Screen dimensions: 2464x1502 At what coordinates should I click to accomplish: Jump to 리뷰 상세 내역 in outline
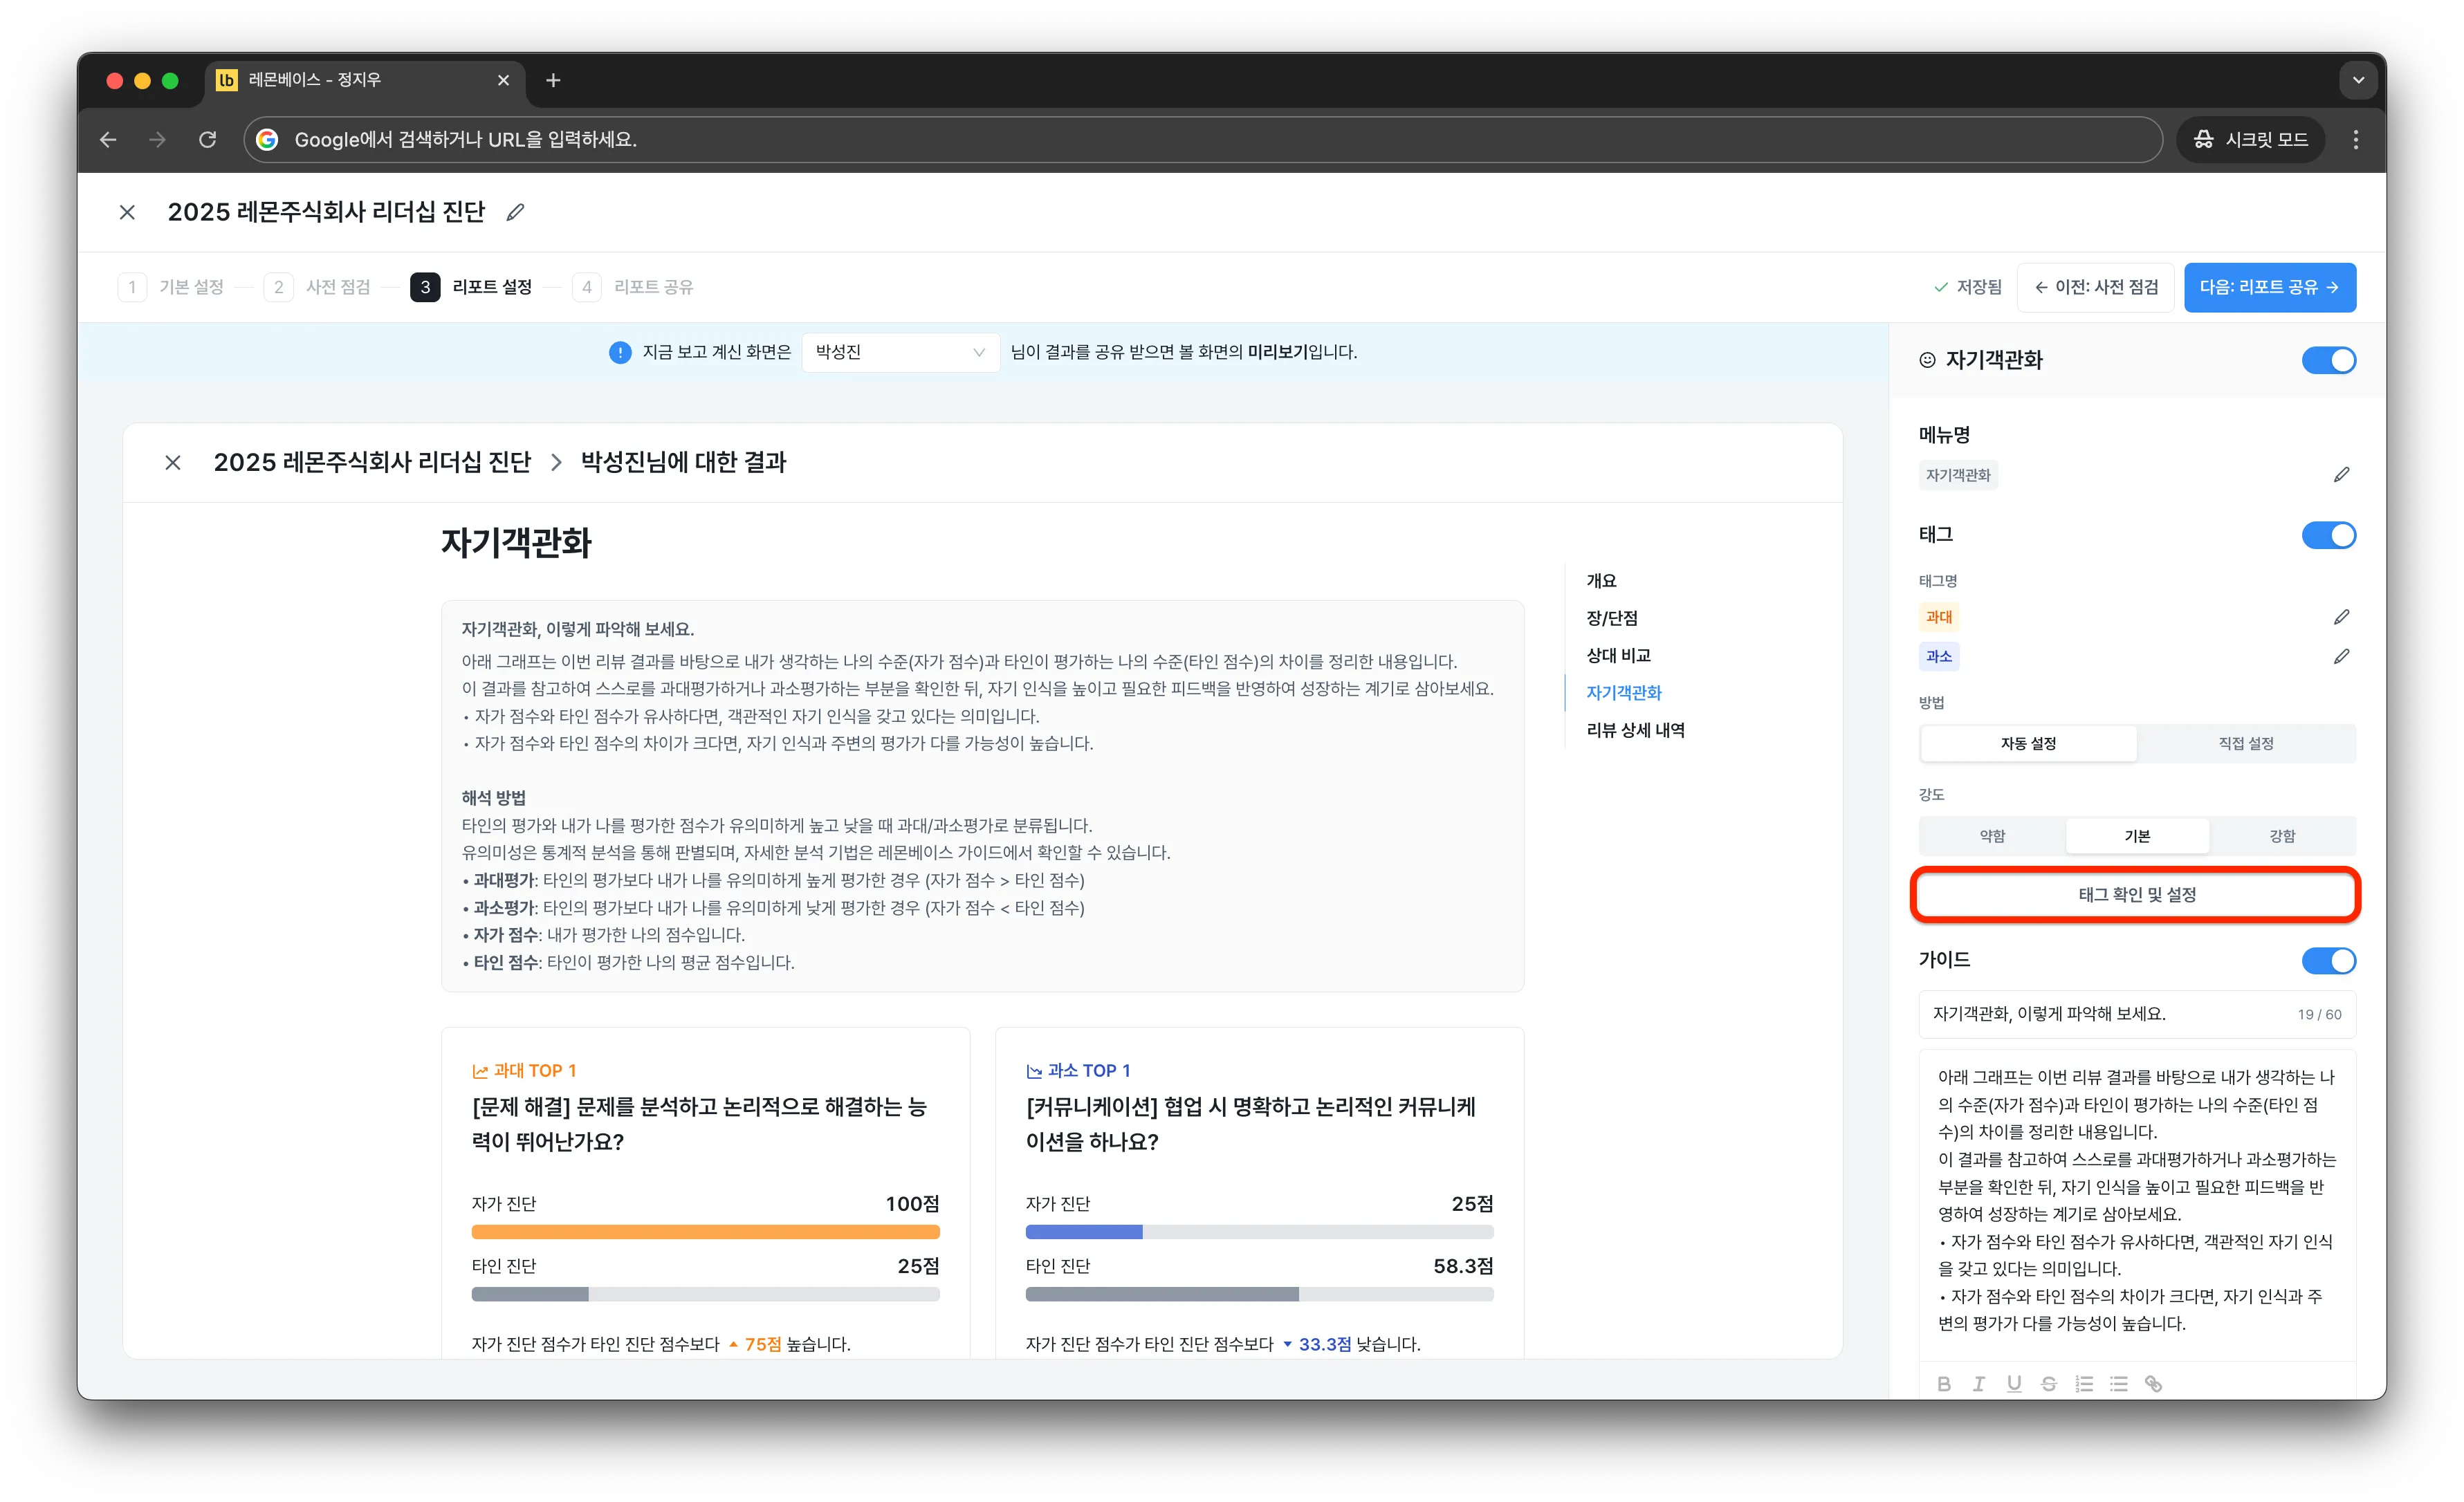1635,730
